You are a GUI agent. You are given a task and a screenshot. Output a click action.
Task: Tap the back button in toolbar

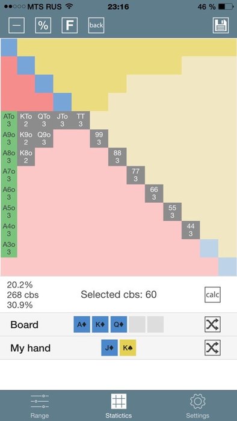[x=96, y=25]
